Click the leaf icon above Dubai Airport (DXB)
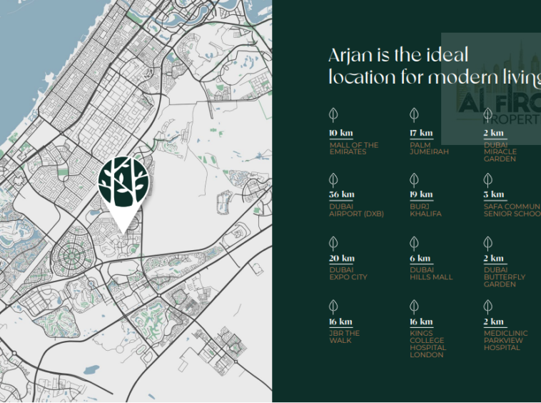This screenshot has width=541, height=403. [x=333, y=180]
